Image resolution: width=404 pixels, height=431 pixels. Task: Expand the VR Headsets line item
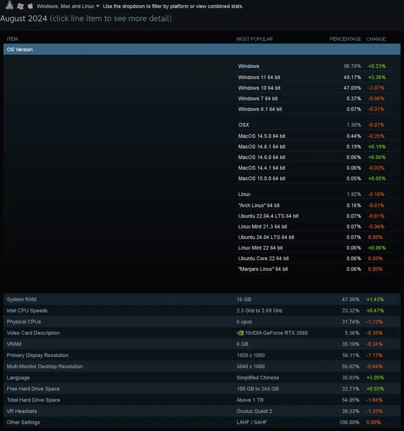tap(202, 411)
